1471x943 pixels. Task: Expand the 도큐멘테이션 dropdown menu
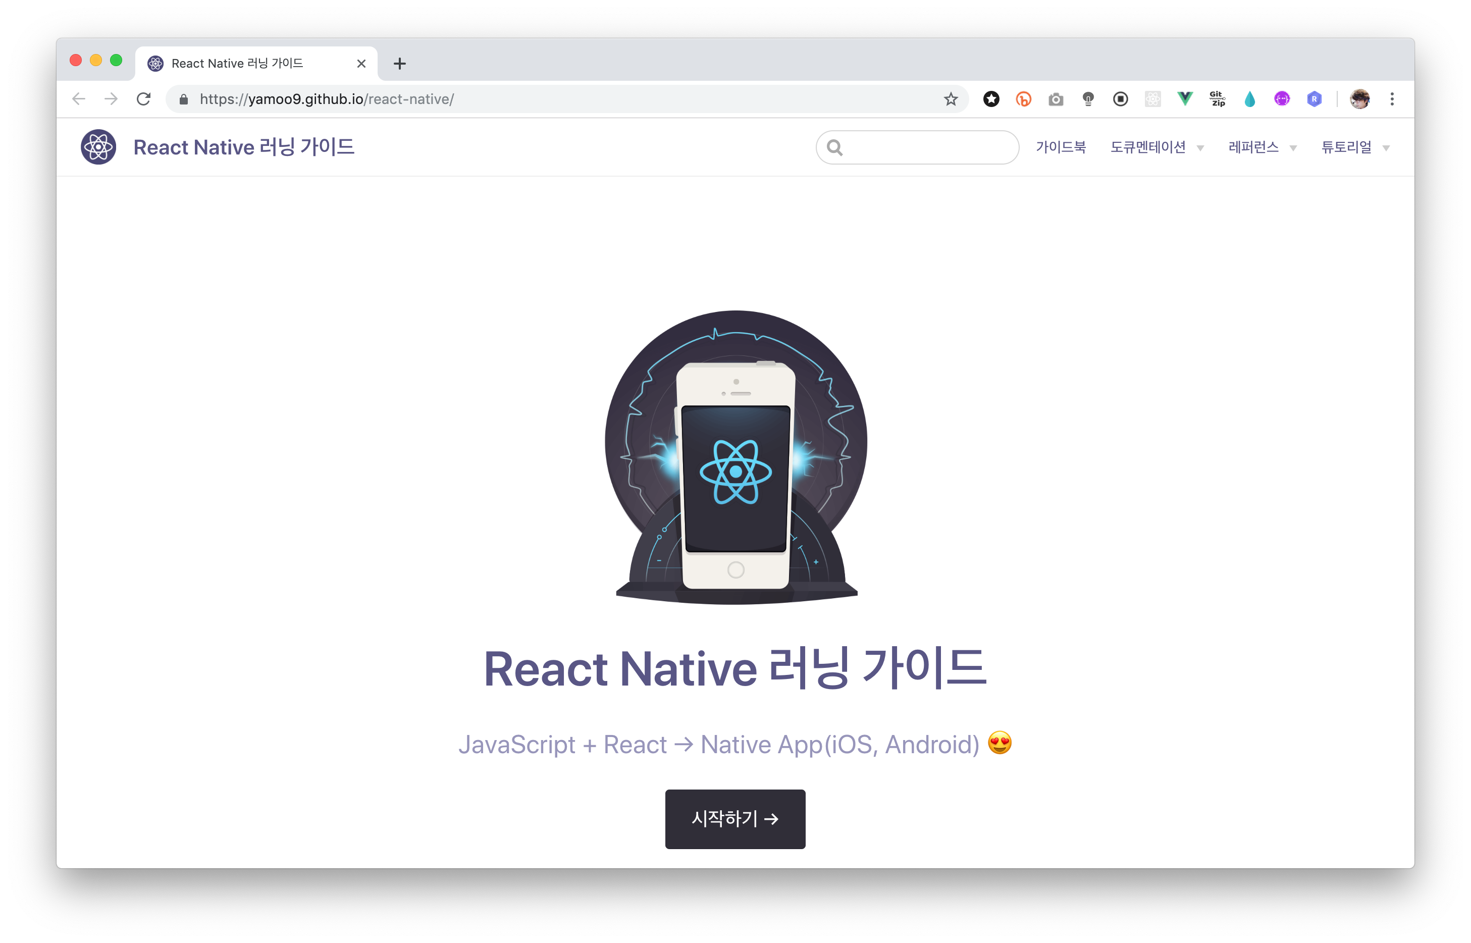coord(1157,147)
